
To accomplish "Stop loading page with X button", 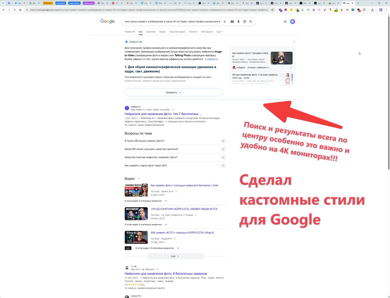I will point(15,10).
